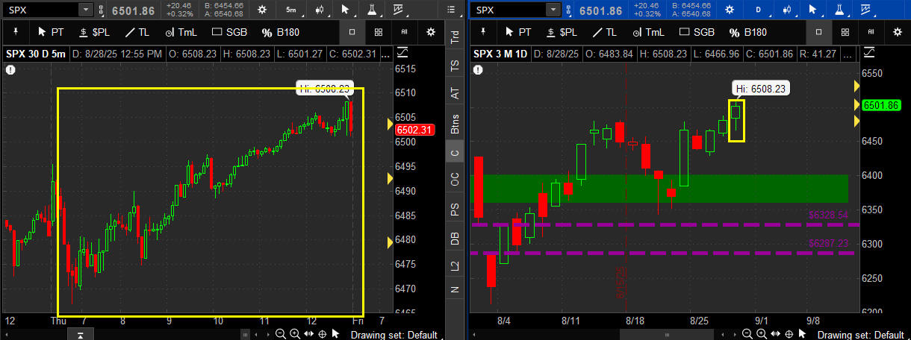The height and width of the screenshot is (340, 911).
Task: Select SGB rectangle tool on right toolbar
Action: coord(697,32)
